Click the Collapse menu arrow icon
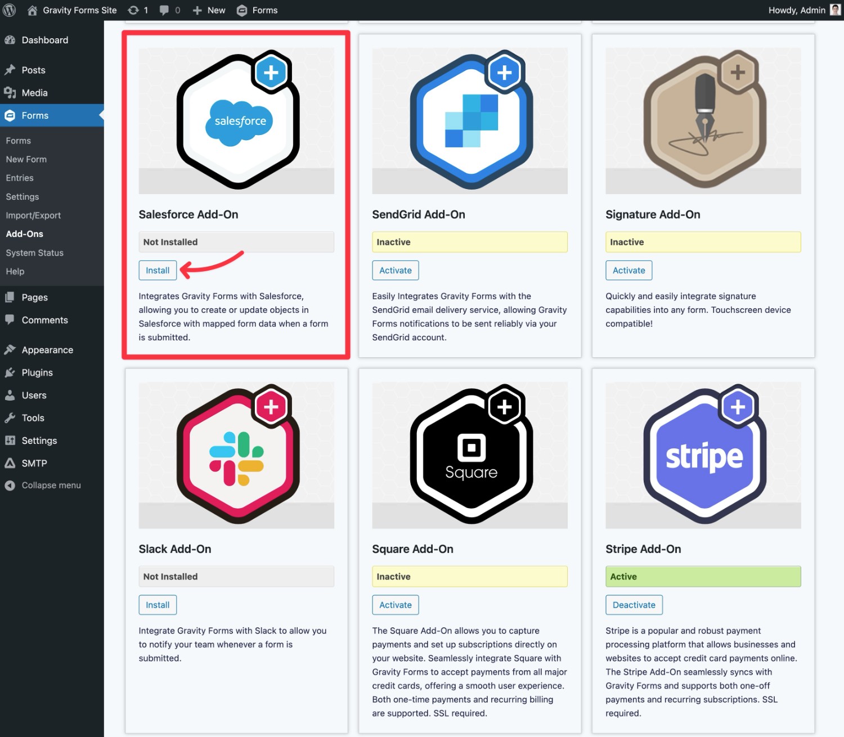Viewport: 844px width, 737px height. (10, 486)
